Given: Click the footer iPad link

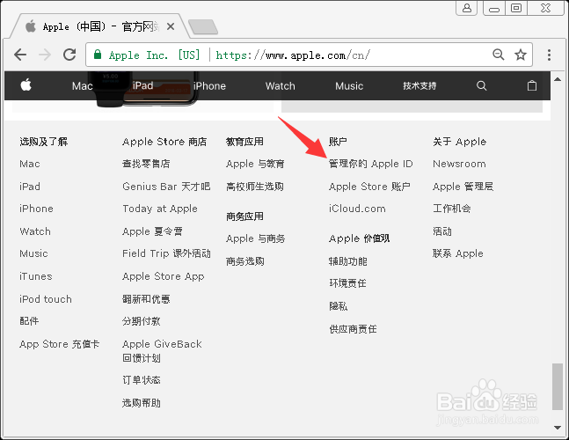Looking at the screenshot, I should (x=30, y=187).
